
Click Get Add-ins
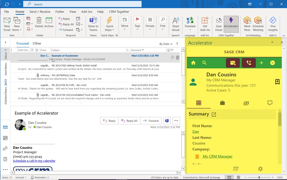click(205, 24)
